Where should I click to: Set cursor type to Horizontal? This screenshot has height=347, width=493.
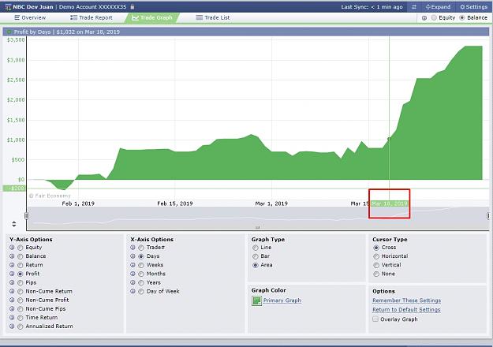click(x=376, y=256)
